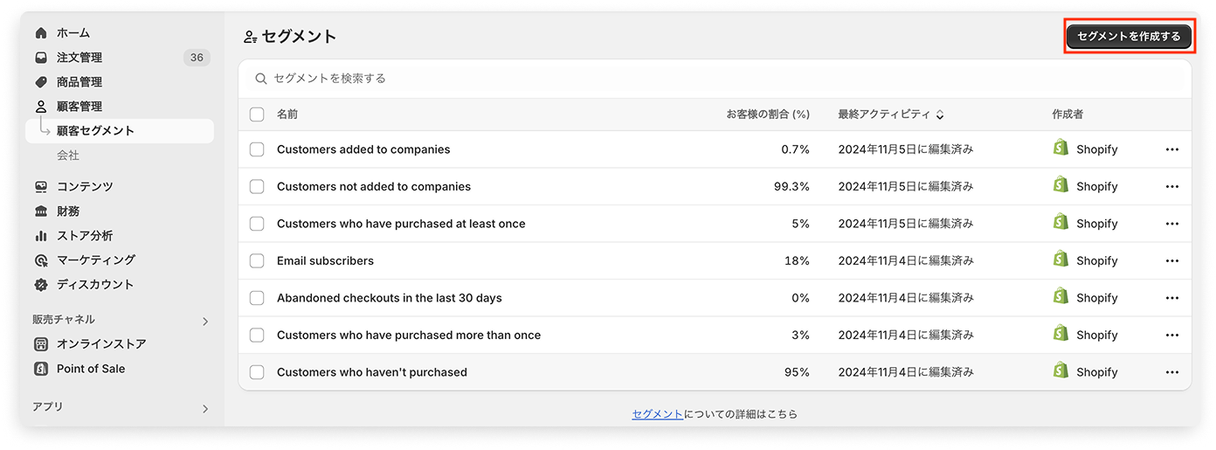Open three-dot menu for Email subscribers row
1216x450 pixels.
[1172, 260]
